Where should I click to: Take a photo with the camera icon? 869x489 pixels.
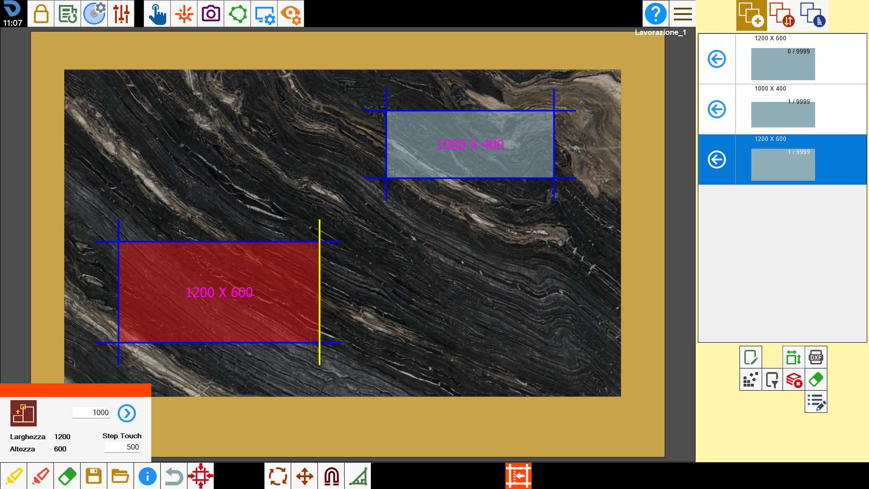211,14
